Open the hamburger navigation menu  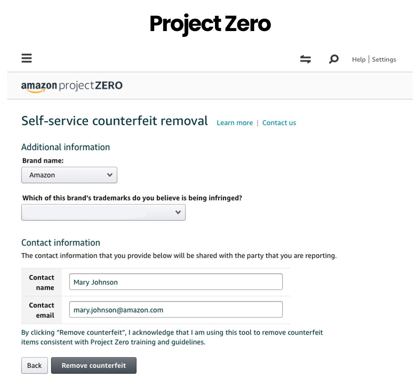click(x=26, y=58)
